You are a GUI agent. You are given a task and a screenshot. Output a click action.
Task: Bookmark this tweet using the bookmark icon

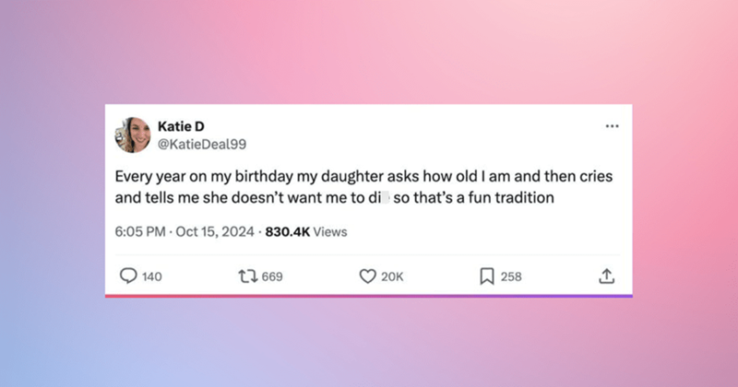pos(487,276)
